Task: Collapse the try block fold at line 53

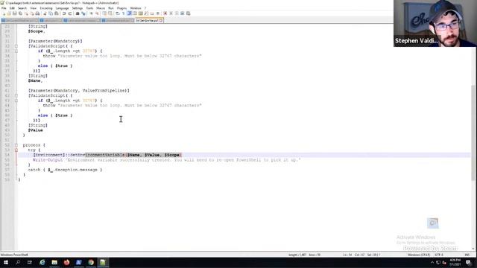Action: point(16,150)
